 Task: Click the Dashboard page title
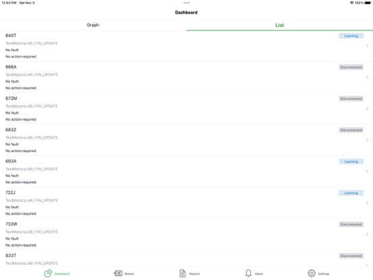(x=186, y=12)
